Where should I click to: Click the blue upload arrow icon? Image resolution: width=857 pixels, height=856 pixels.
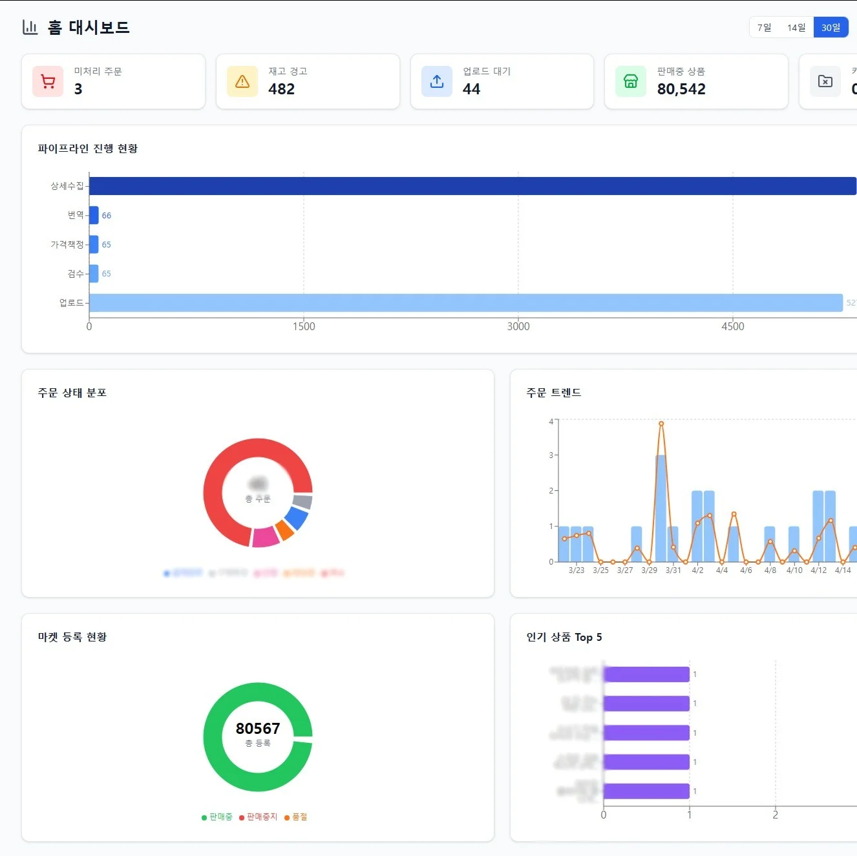(437, 81)
